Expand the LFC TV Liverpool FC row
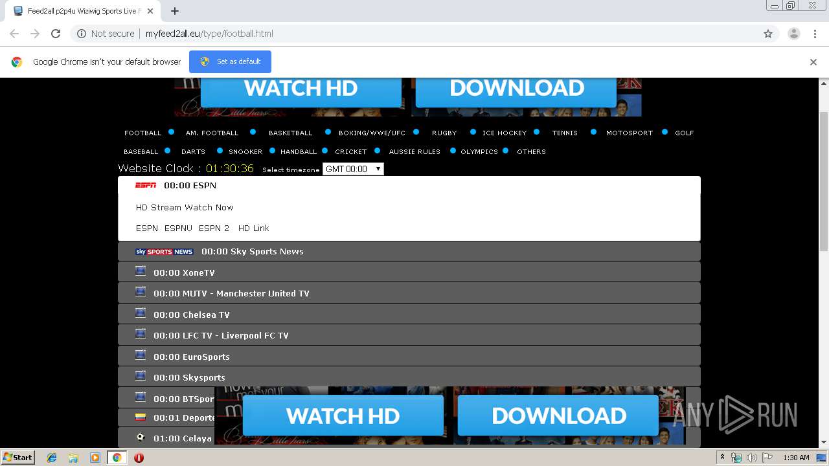The image size is (829, 466). (x=409, y=335)
